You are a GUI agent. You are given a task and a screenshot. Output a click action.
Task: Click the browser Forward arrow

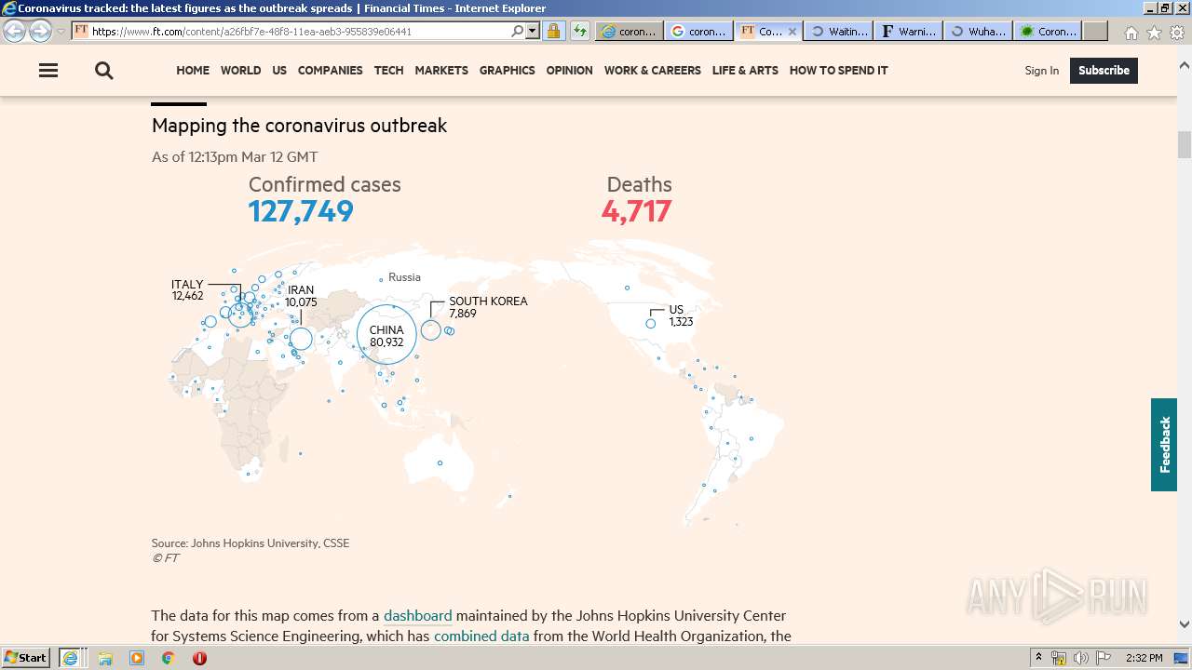pos(40,31)
